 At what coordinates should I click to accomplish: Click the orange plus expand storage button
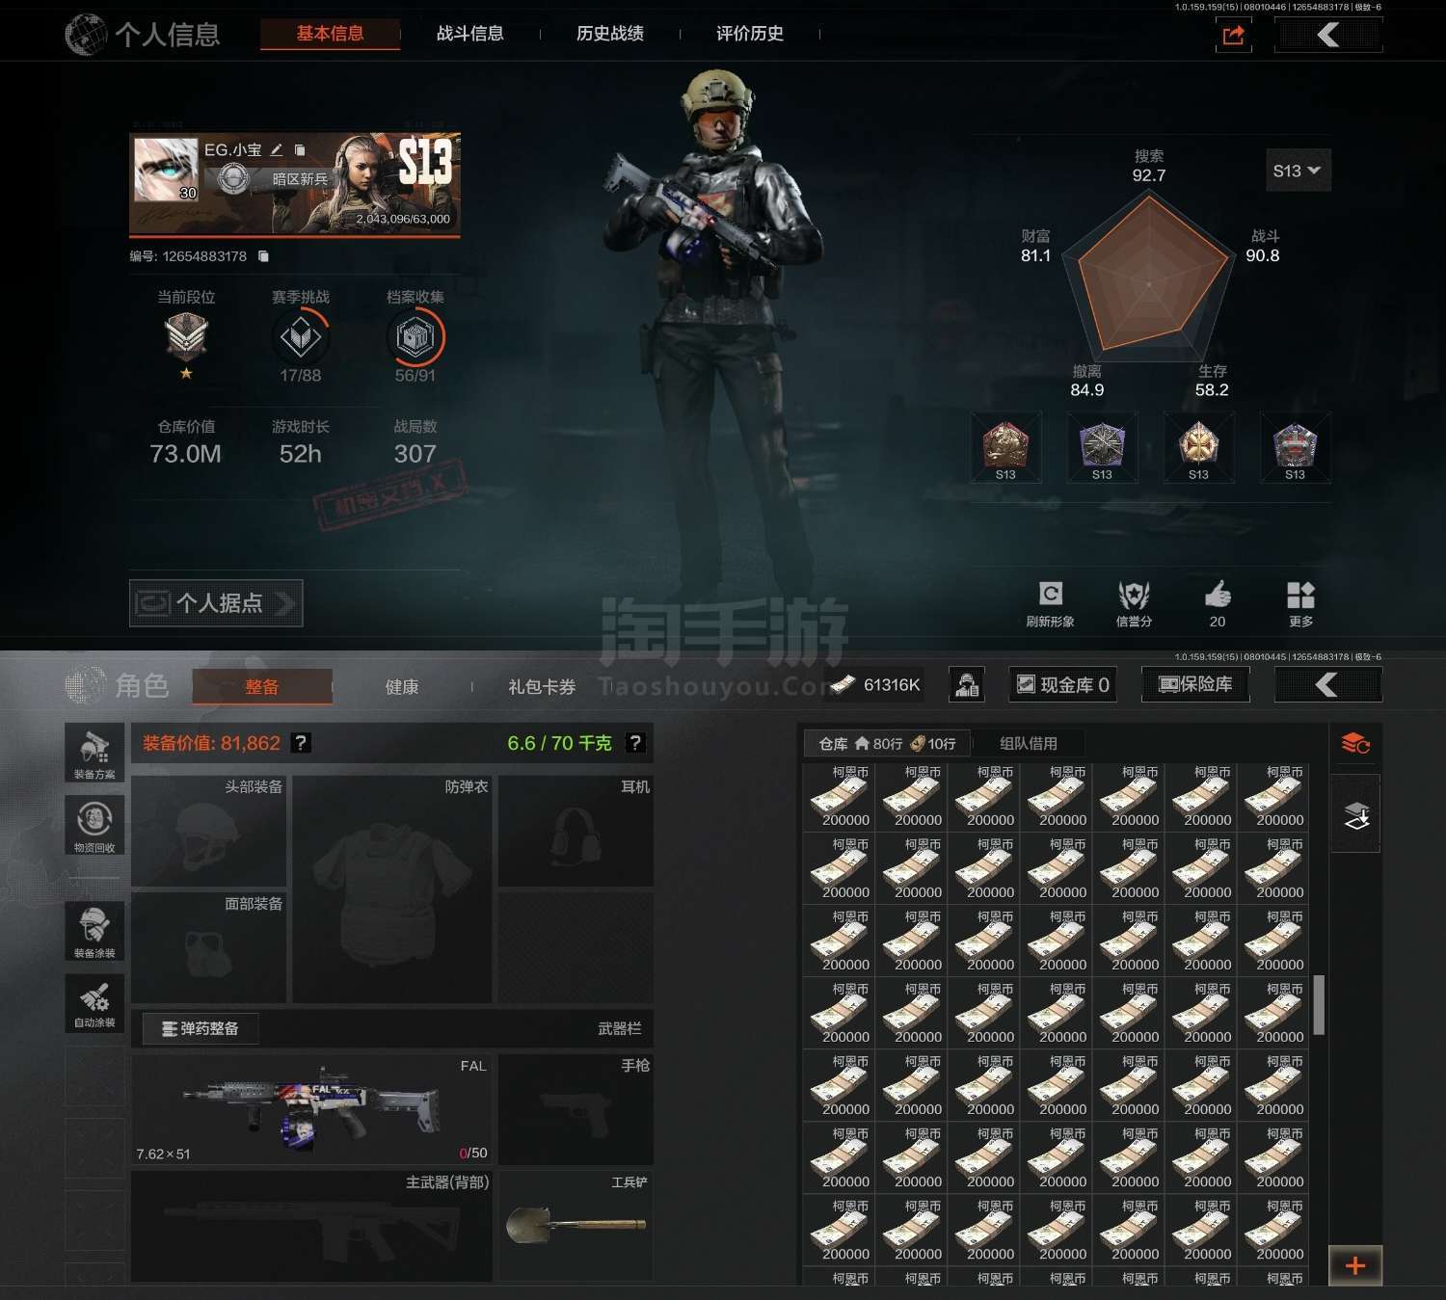click(x=1354, y=1265)
